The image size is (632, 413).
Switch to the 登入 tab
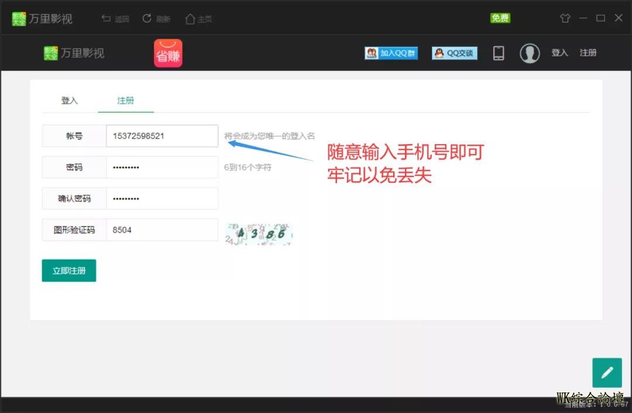point(70,101)
